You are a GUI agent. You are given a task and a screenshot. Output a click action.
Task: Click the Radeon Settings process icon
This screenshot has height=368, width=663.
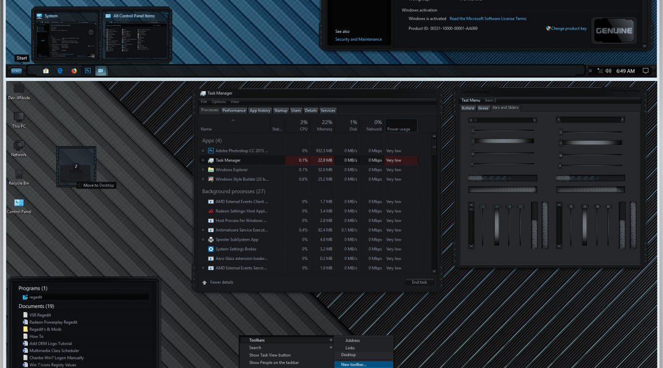[x=211, y=211]
